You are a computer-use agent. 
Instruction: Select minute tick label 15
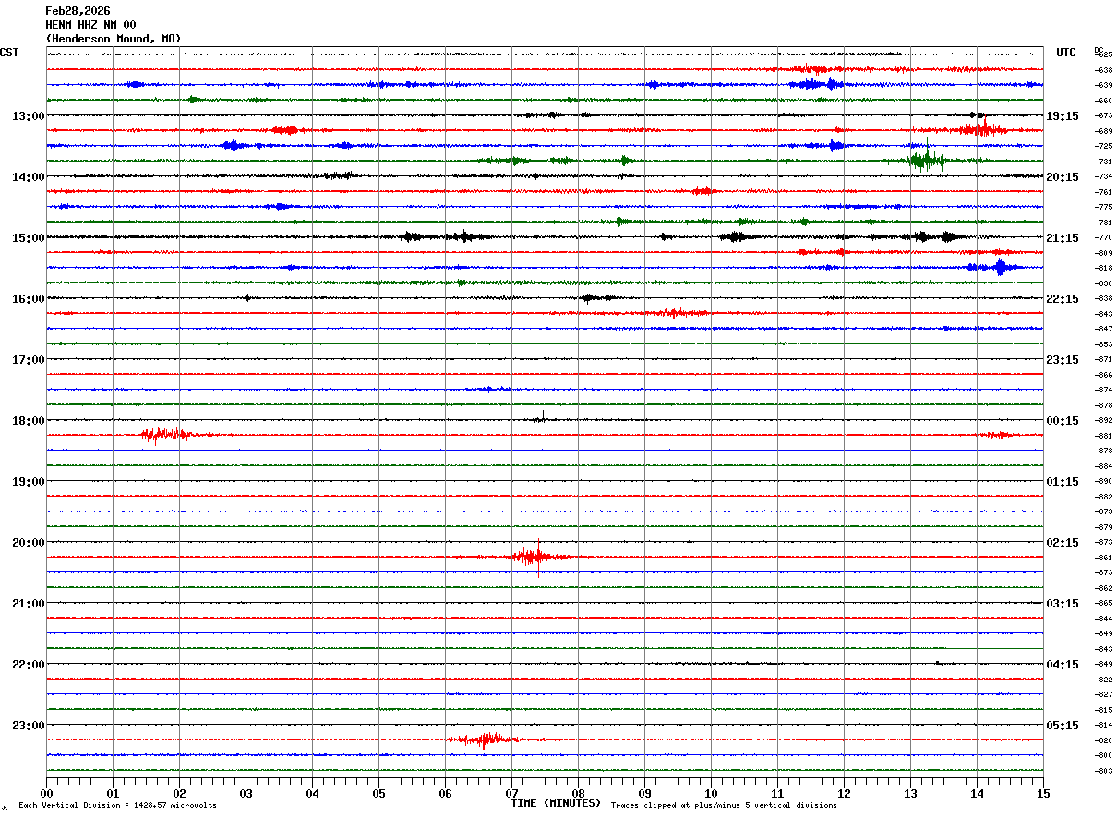(x=1043, y=794)
